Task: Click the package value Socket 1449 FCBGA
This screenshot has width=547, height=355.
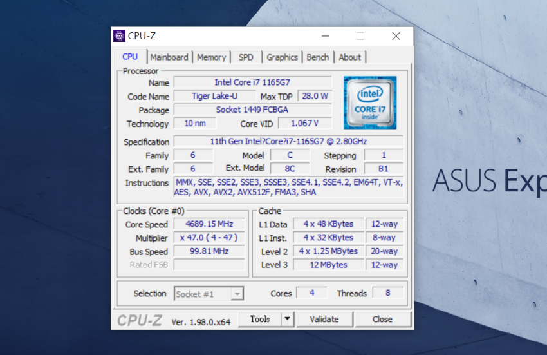Action: pos(252,110)
